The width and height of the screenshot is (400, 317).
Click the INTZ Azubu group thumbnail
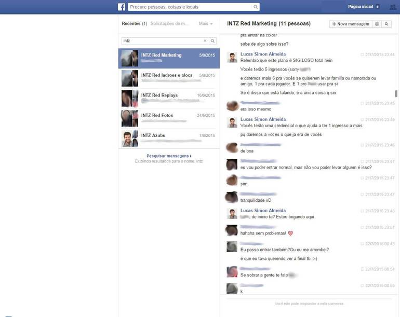(130, 139)
